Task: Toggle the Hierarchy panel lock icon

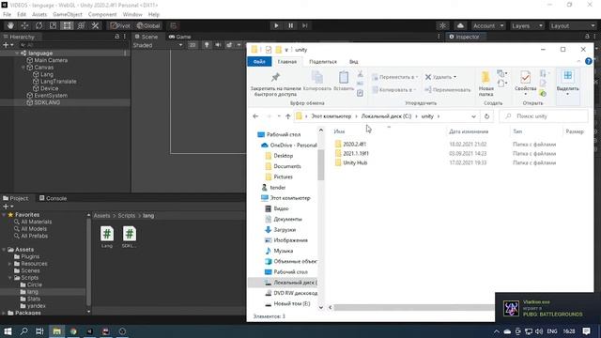Action: pyautogui.click(x=116, y=37)
